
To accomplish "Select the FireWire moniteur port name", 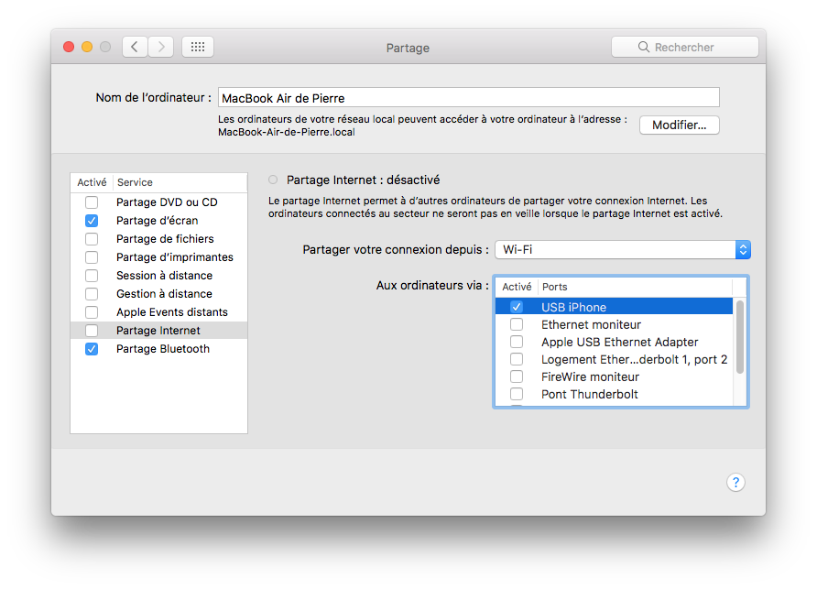I will [x=590, y=376].
